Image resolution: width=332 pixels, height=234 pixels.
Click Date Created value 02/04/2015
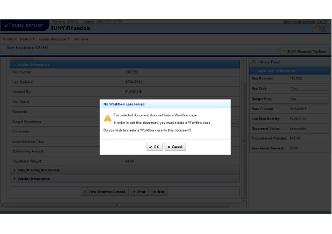[x=298, y=109]
